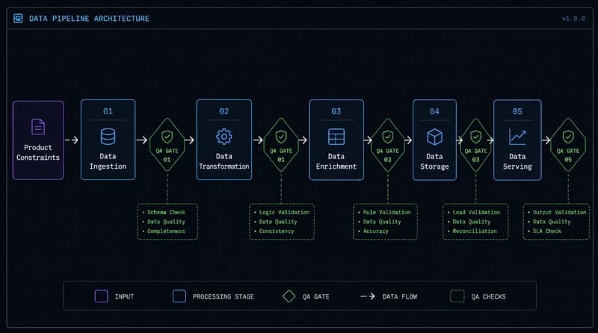The image size is (598, 333).
Task: Click 'Data Quality' below Load Validation
Action: (472, 222)
